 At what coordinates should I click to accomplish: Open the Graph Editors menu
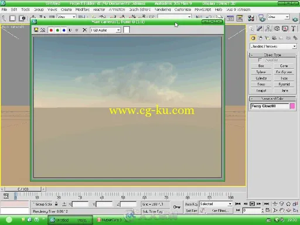coord(140,9)
